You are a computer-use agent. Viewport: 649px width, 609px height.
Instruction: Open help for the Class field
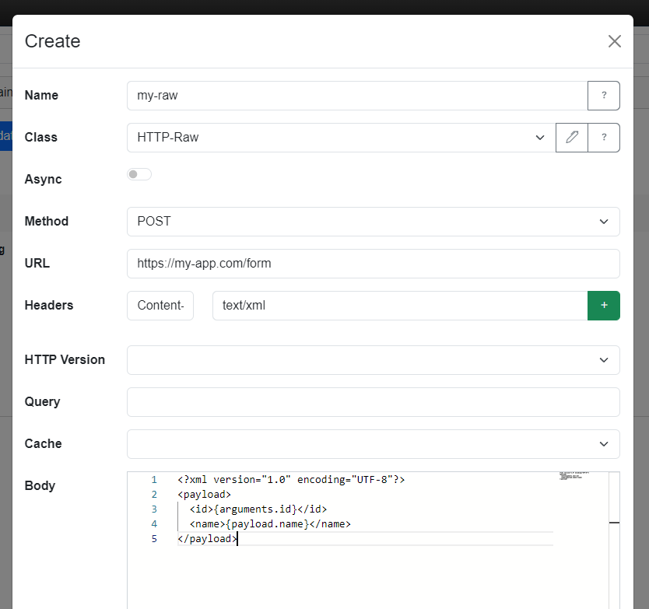coord(603,138)
